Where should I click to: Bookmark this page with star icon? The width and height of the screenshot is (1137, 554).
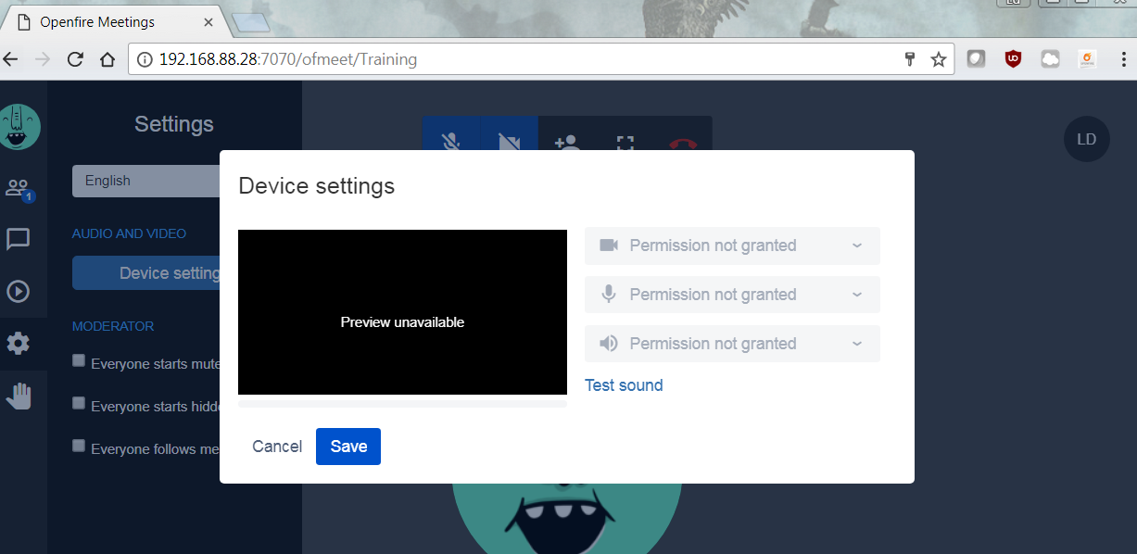[x=939, y=59]
